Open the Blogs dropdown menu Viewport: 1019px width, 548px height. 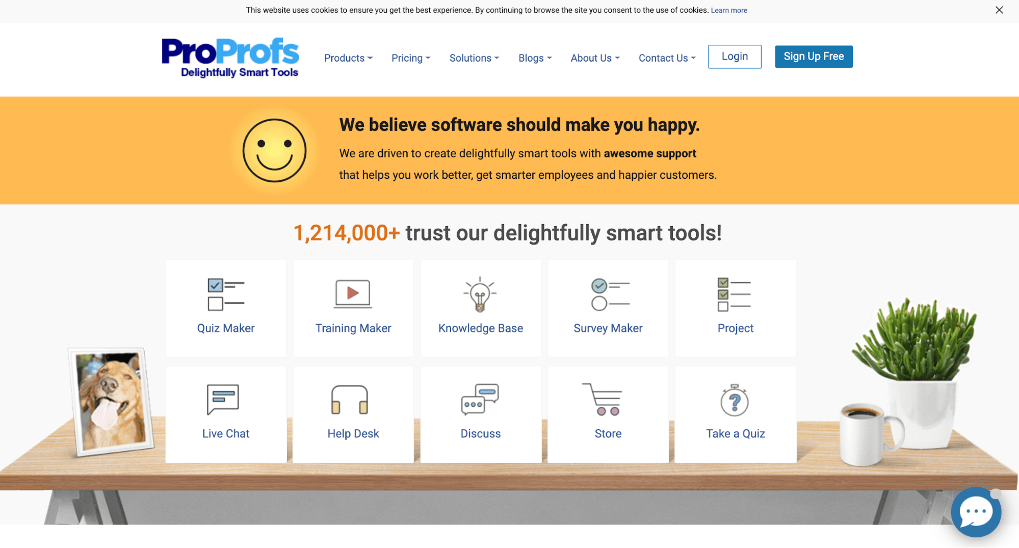535,58
